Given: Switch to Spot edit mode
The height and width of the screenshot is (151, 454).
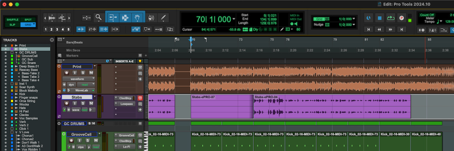Looking at the screenshot, I should click(28, 20).
